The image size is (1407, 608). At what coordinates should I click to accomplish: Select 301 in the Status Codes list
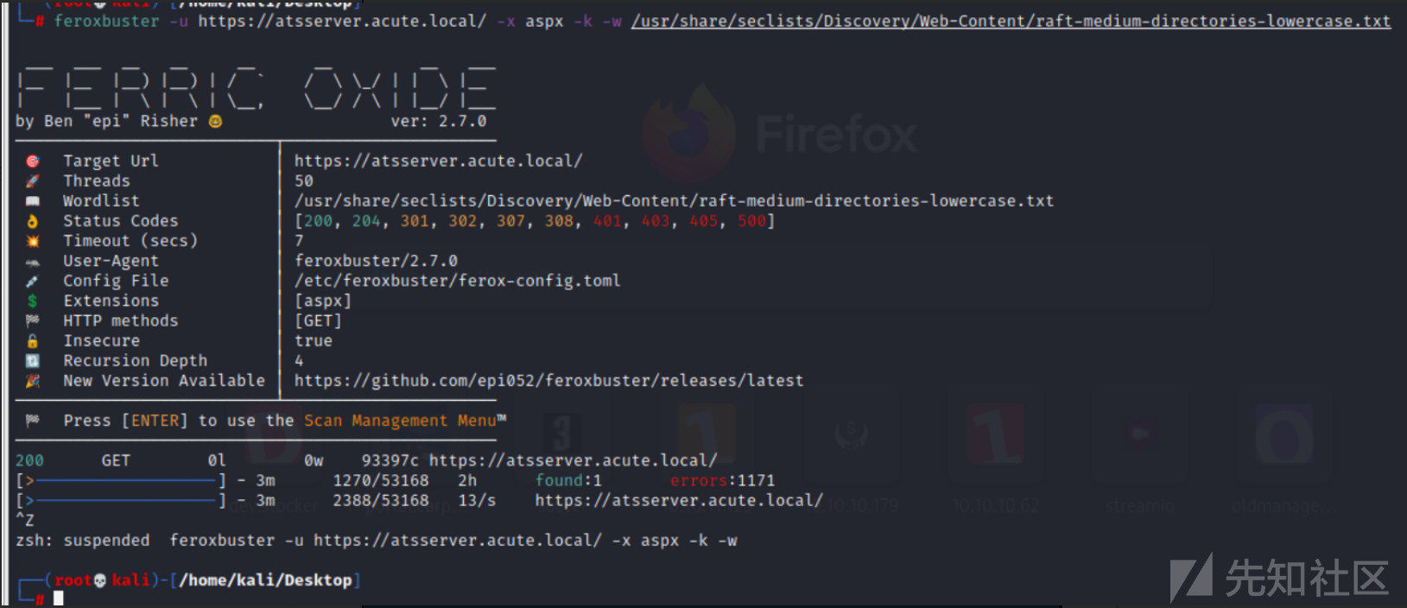[415, 221]
